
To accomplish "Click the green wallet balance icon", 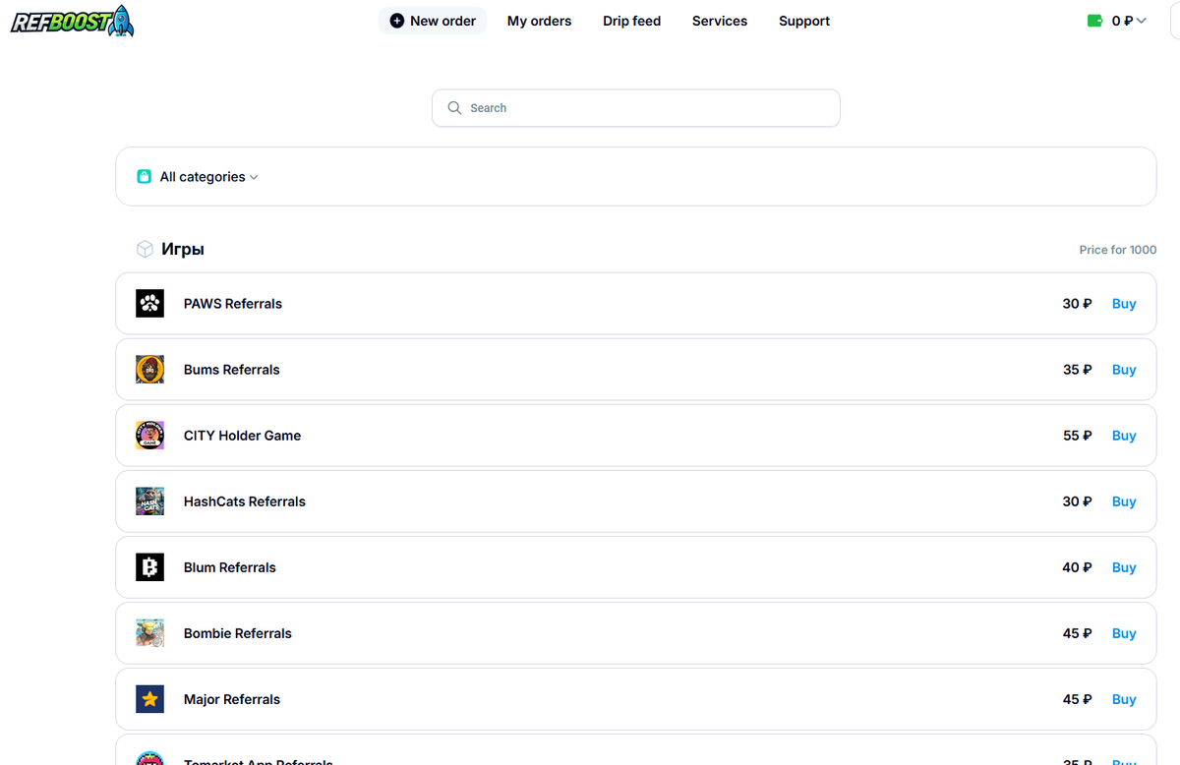I will tap(1094, 21).
